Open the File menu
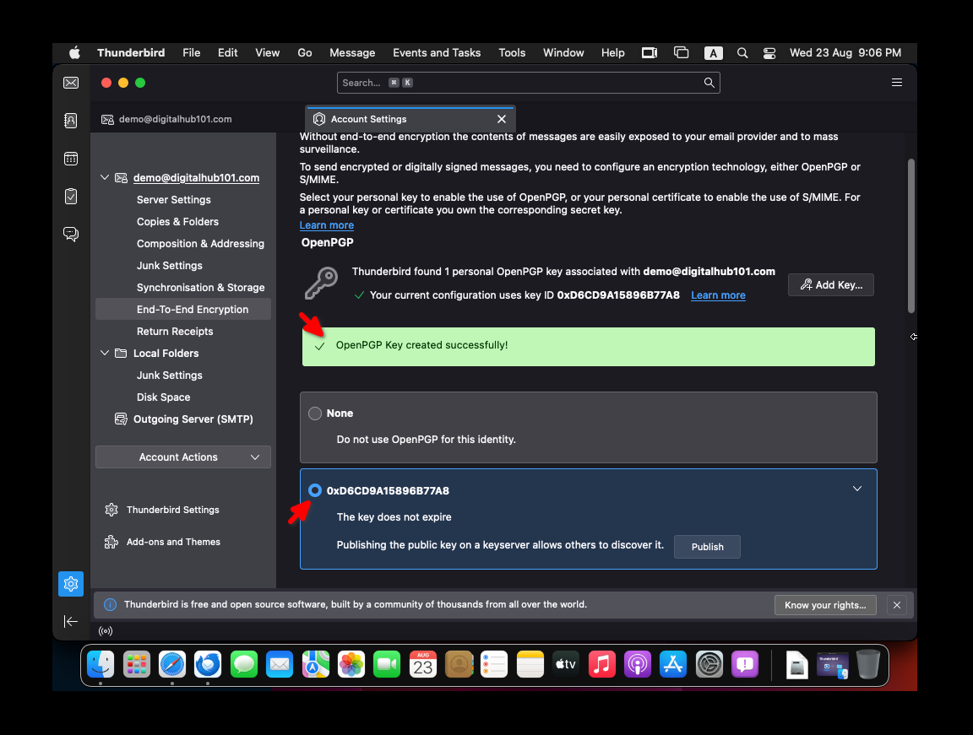Image resolution: width=973 pixels, height=735 pixels. pos(191,52)
